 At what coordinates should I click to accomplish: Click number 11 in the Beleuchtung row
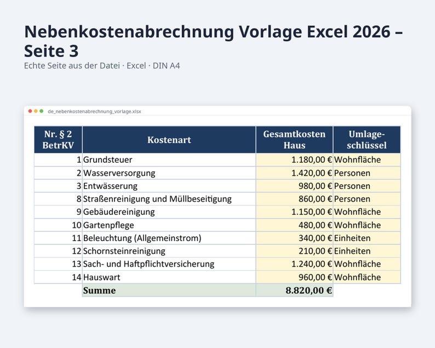(58, 238)
